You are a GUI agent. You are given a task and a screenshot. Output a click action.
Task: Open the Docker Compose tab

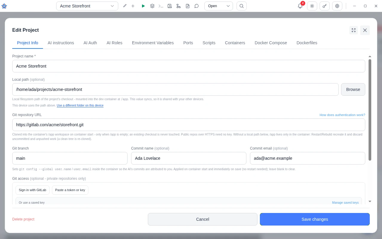click(271, 43)
